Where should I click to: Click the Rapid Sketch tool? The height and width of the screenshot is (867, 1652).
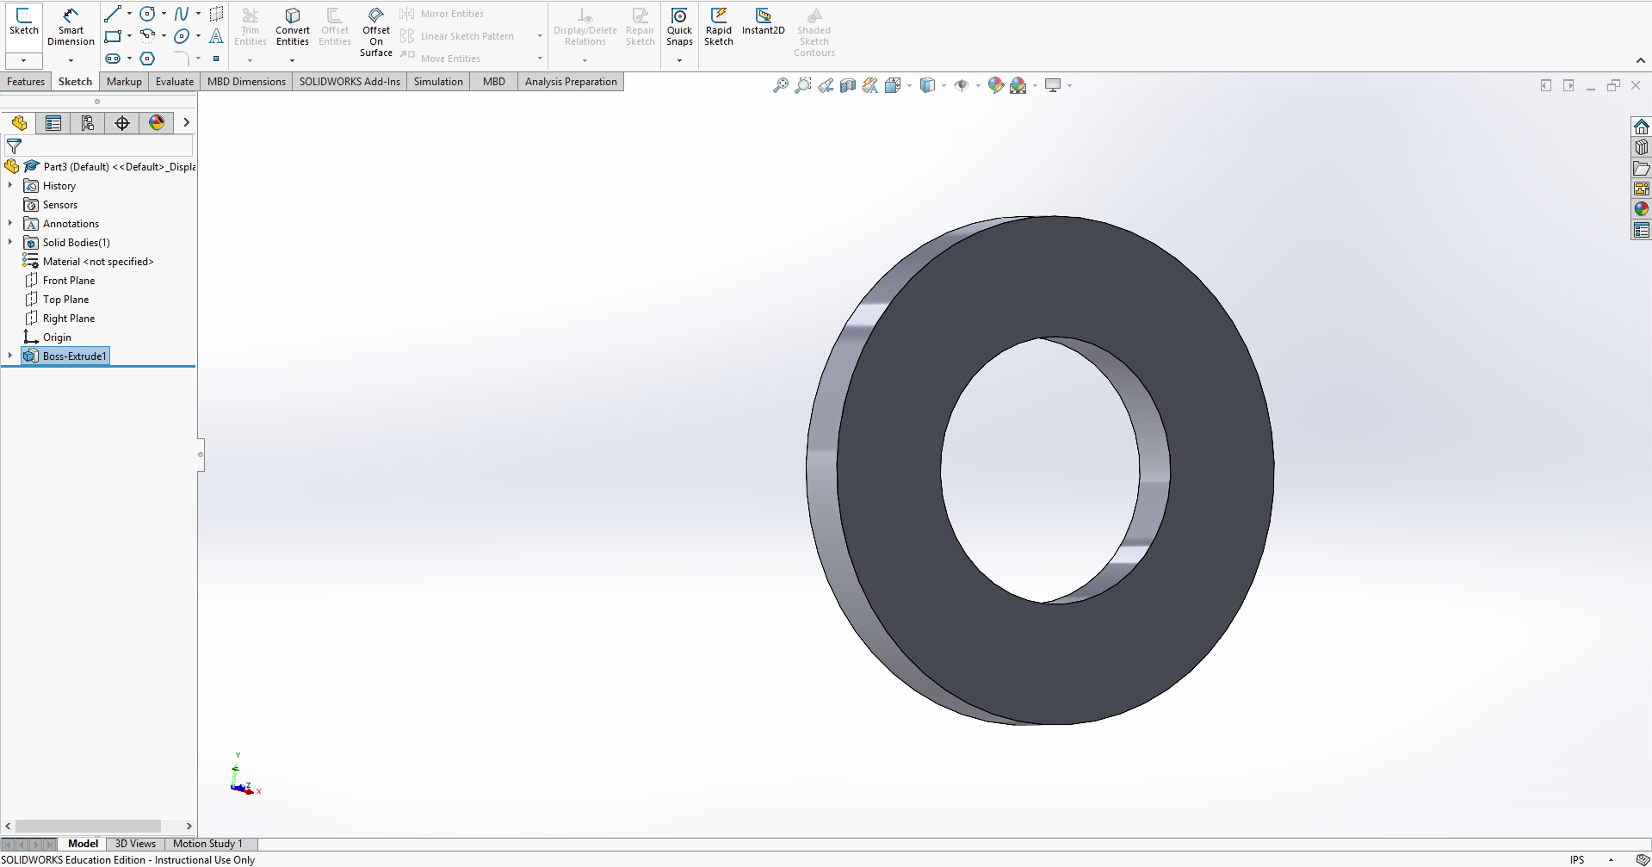point(719,27)
